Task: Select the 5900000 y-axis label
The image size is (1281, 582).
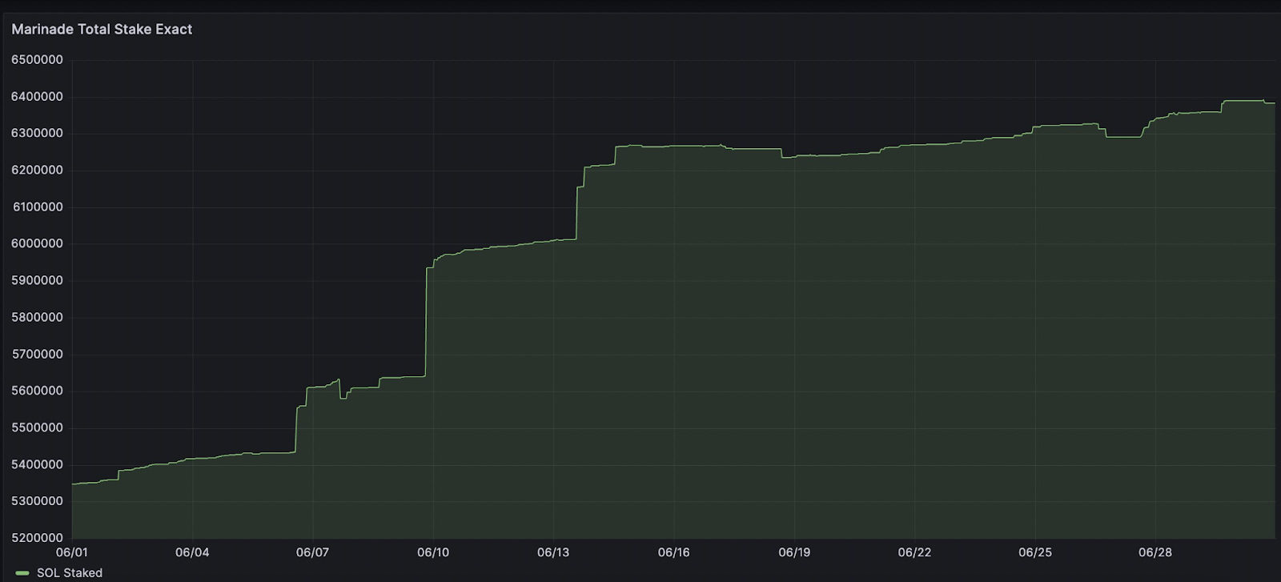Action: point(37,281)
